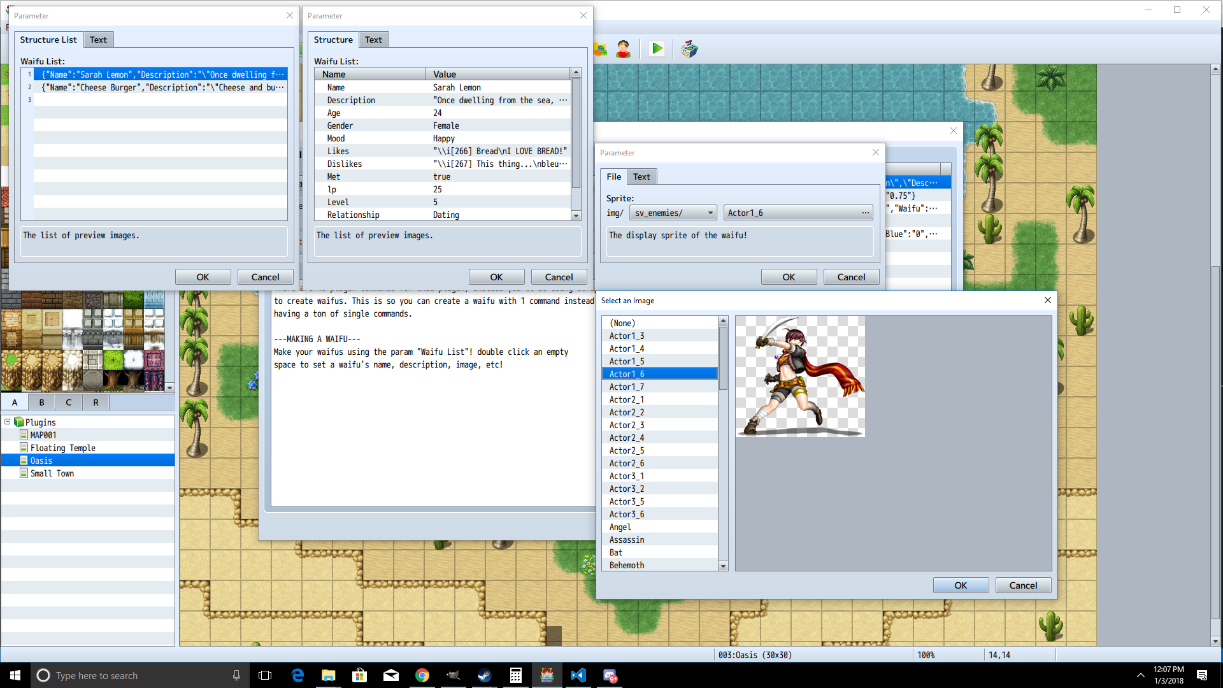1223x688 pixels.
Task: Click the Playtest green play button
Action: click(x=657, y=49)
